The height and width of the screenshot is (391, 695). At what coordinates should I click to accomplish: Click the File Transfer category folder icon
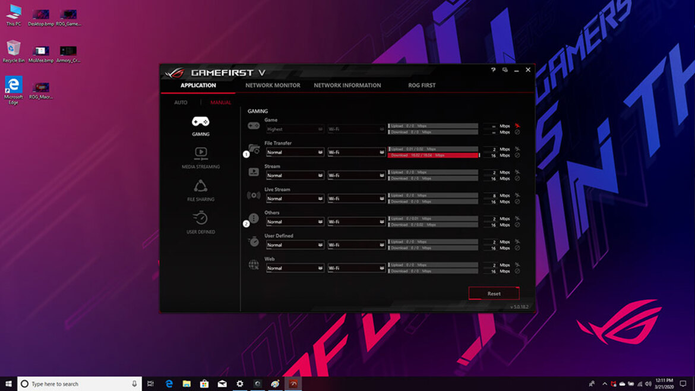pos(254,149)
